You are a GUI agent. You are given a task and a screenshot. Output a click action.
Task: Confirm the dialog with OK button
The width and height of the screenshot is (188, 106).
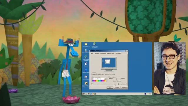[x=110, y=88]
